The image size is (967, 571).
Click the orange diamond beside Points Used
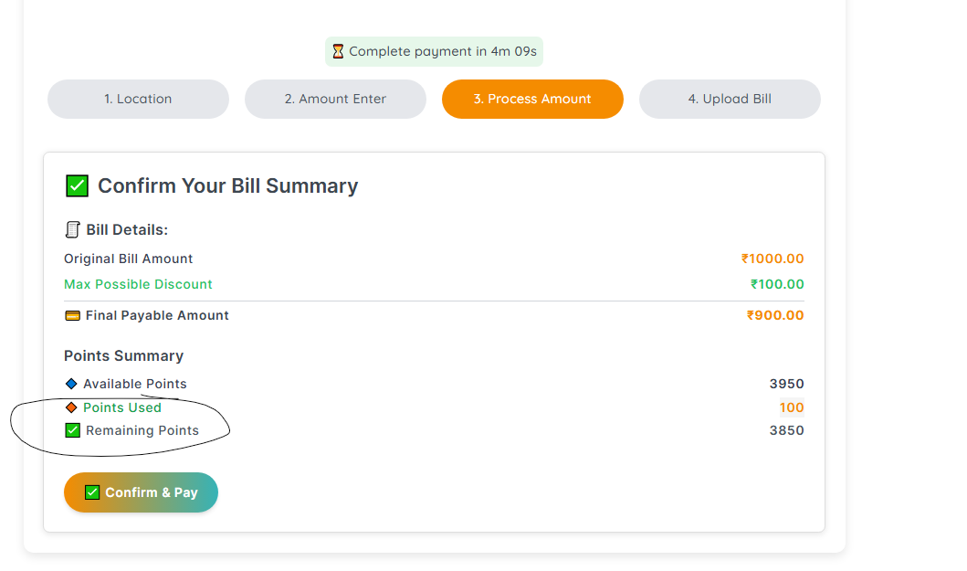coord(71,407)
